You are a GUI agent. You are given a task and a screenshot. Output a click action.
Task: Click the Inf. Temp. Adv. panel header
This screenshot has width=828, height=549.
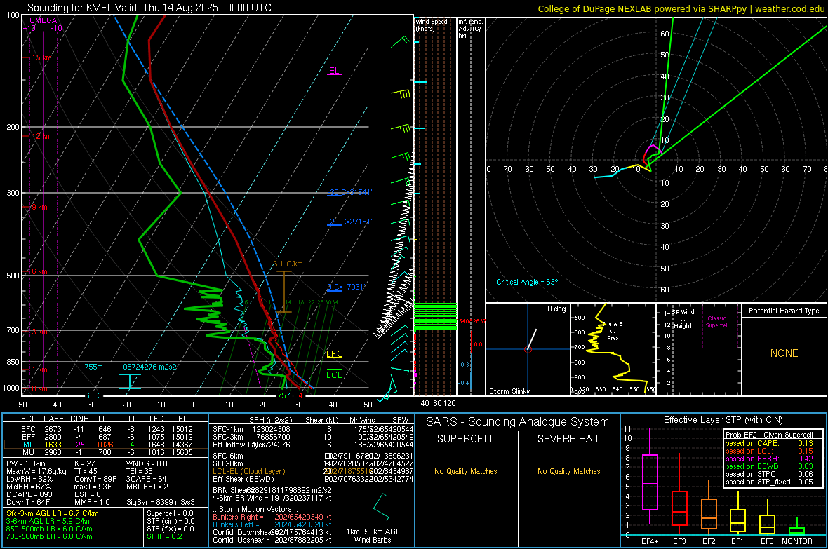[x=470, y=29]
